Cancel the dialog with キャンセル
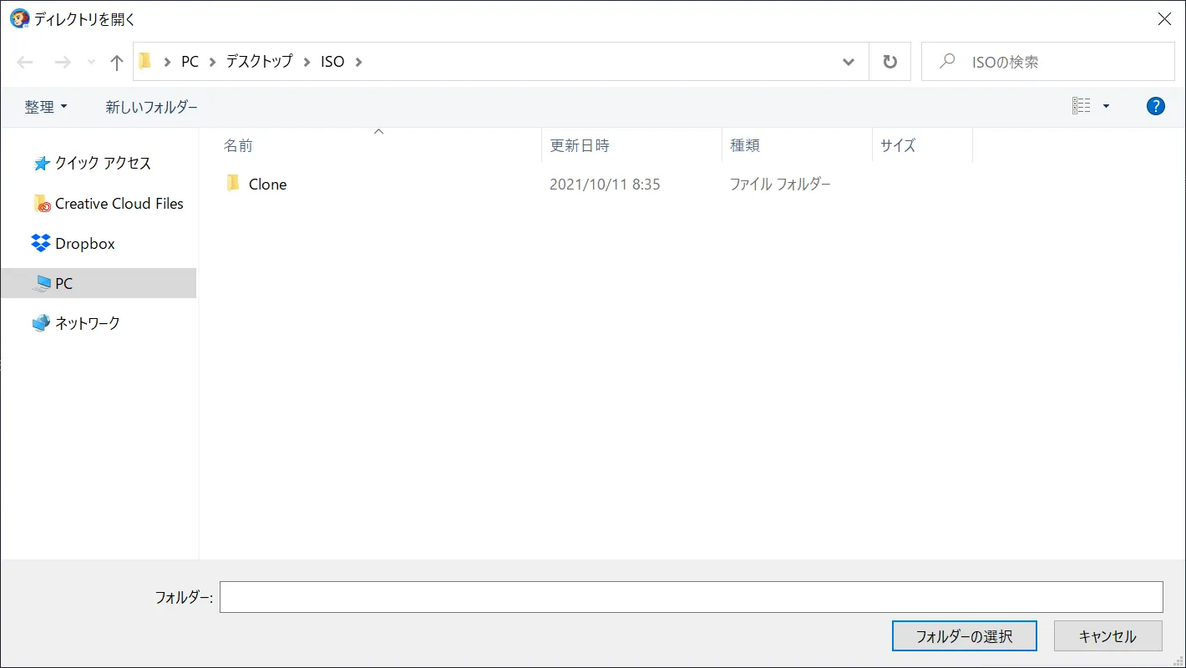The image size is (1186, 668). pyautogui.click(x=1107, y=636)
